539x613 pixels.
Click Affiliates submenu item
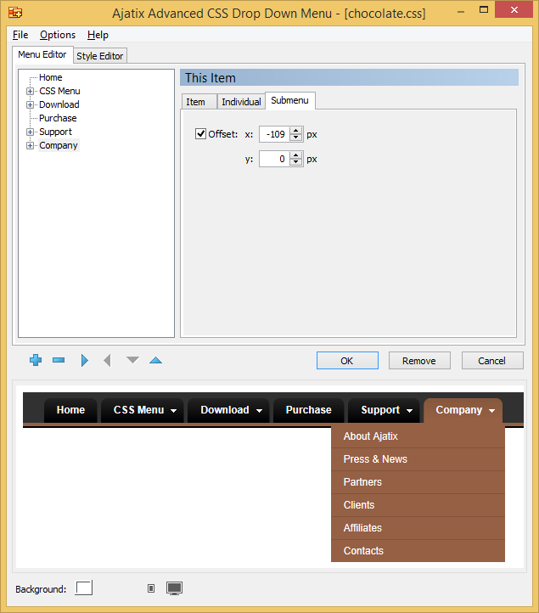pyautogui.click(x=418, y=528)
